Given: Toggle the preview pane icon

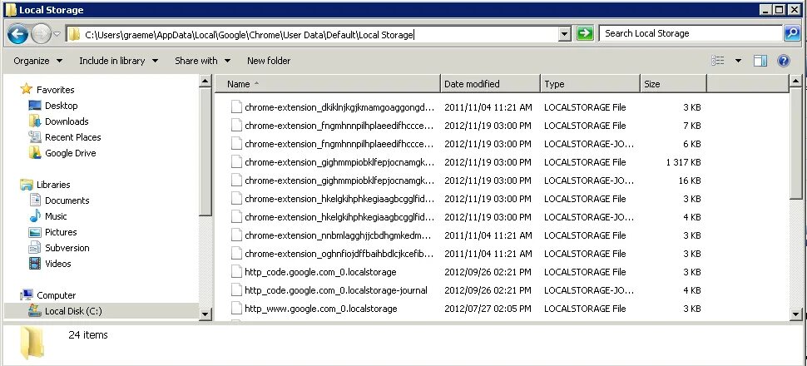Looking at the screenshot, I should pyautogui.click(x=760, y=61).
